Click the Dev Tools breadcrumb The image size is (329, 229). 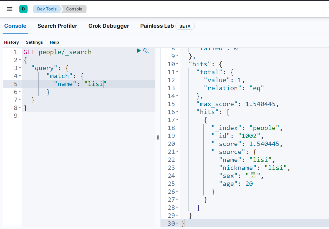(47, 9)
